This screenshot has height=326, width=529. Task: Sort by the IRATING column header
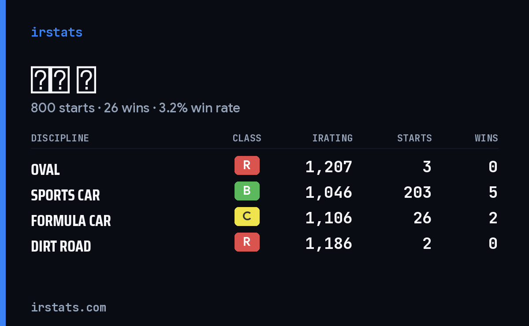(x=332, y=138)
